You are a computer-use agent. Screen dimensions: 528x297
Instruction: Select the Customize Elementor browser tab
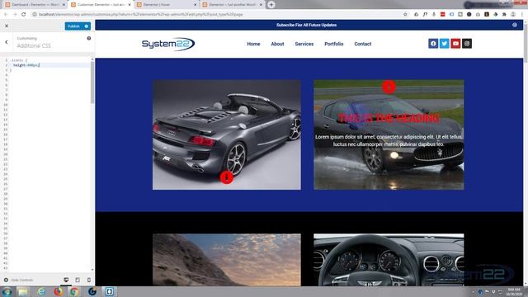tap(100, 5)
